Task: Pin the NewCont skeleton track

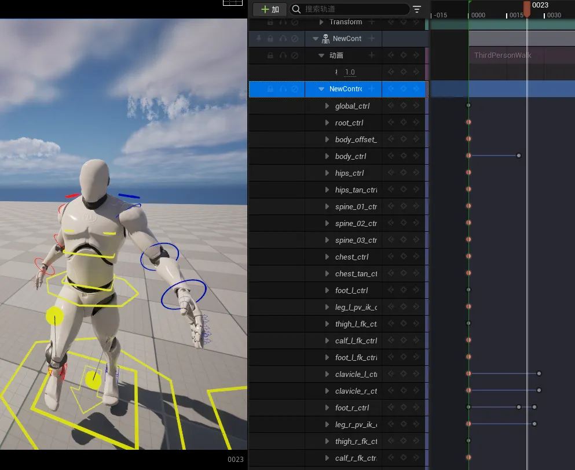Action: click(258, 39)
